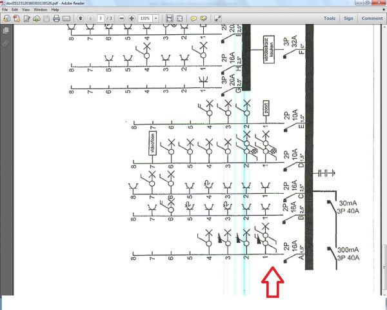Open the Window menu
The height and width of the screenshot is (310, 387).
click(41, 10)
